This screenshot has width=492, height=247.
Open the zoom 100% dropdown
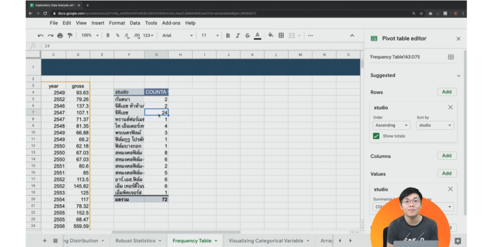point(90,36)
